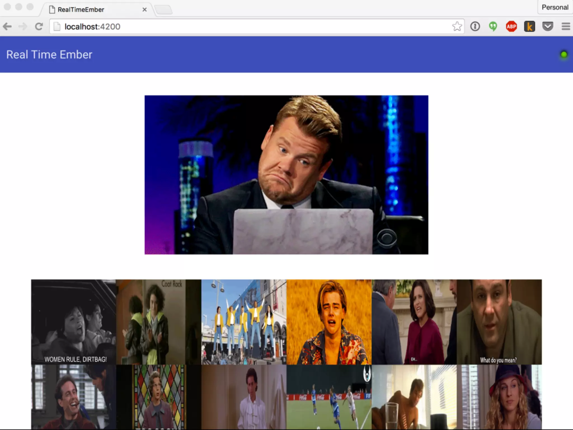Click the green Hangouts extension icon
This screenshot has height=430, width=573.
(x=493, y=27)
